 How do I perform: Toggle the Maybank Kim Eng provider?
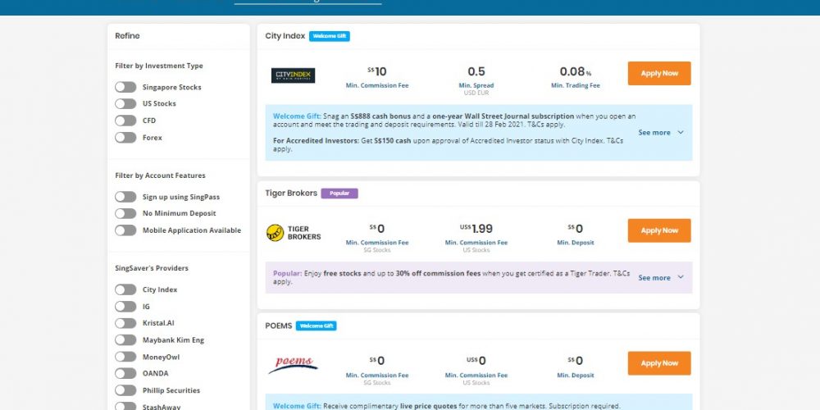[125, 340]
